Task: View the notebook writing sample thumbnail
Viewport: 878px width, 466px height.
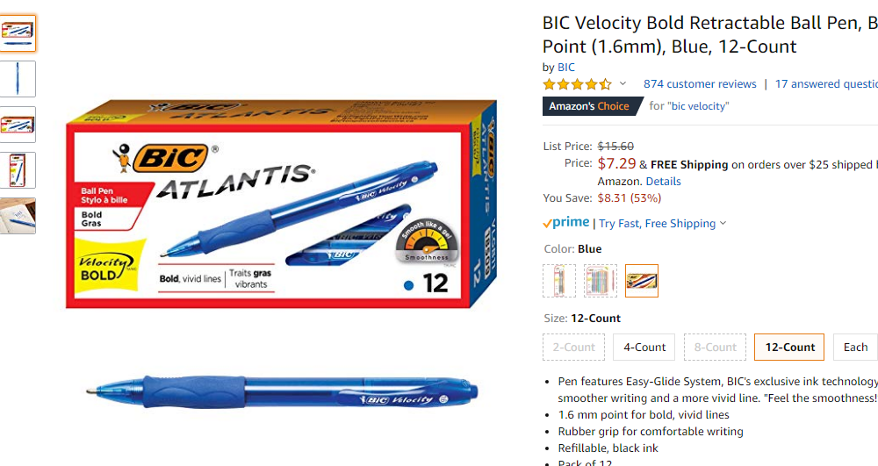Action: [x=18, y=216]
